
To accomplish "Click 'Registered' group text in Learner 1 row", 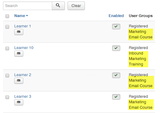I will click(x=138, y=26).
